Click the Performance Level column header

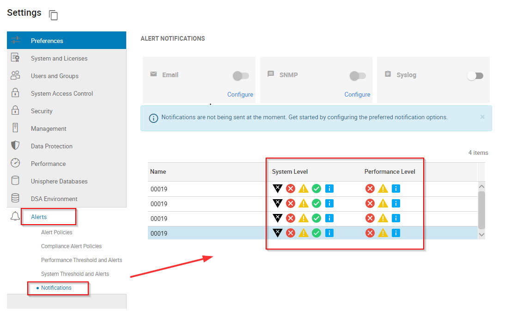click(389, 172)
